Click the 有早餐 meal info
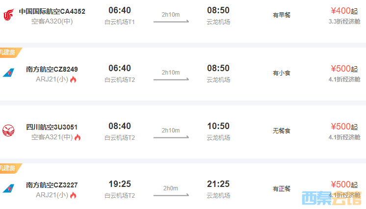 (x=282, y=15)
